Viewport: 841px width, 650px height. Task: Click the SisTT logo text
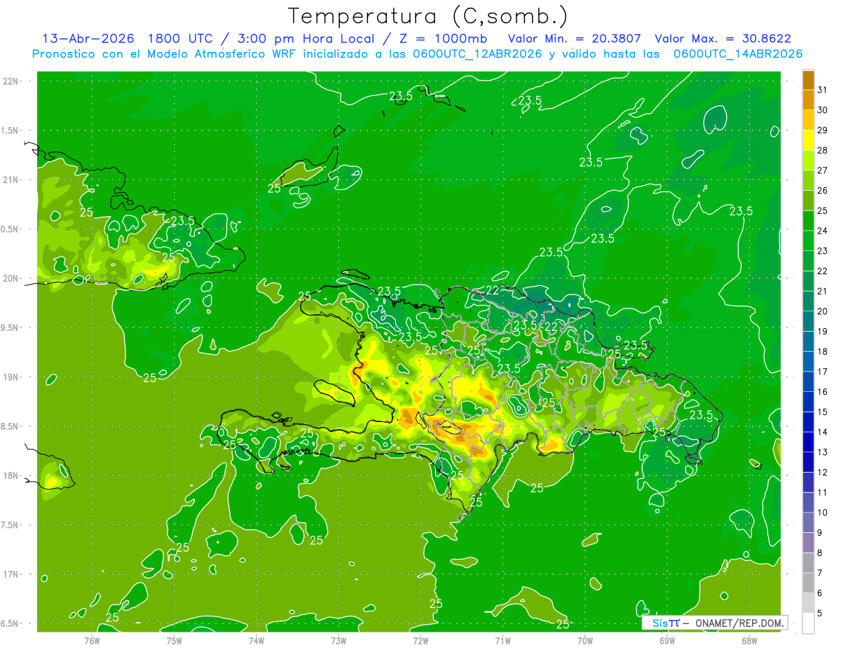click(666, 623)
